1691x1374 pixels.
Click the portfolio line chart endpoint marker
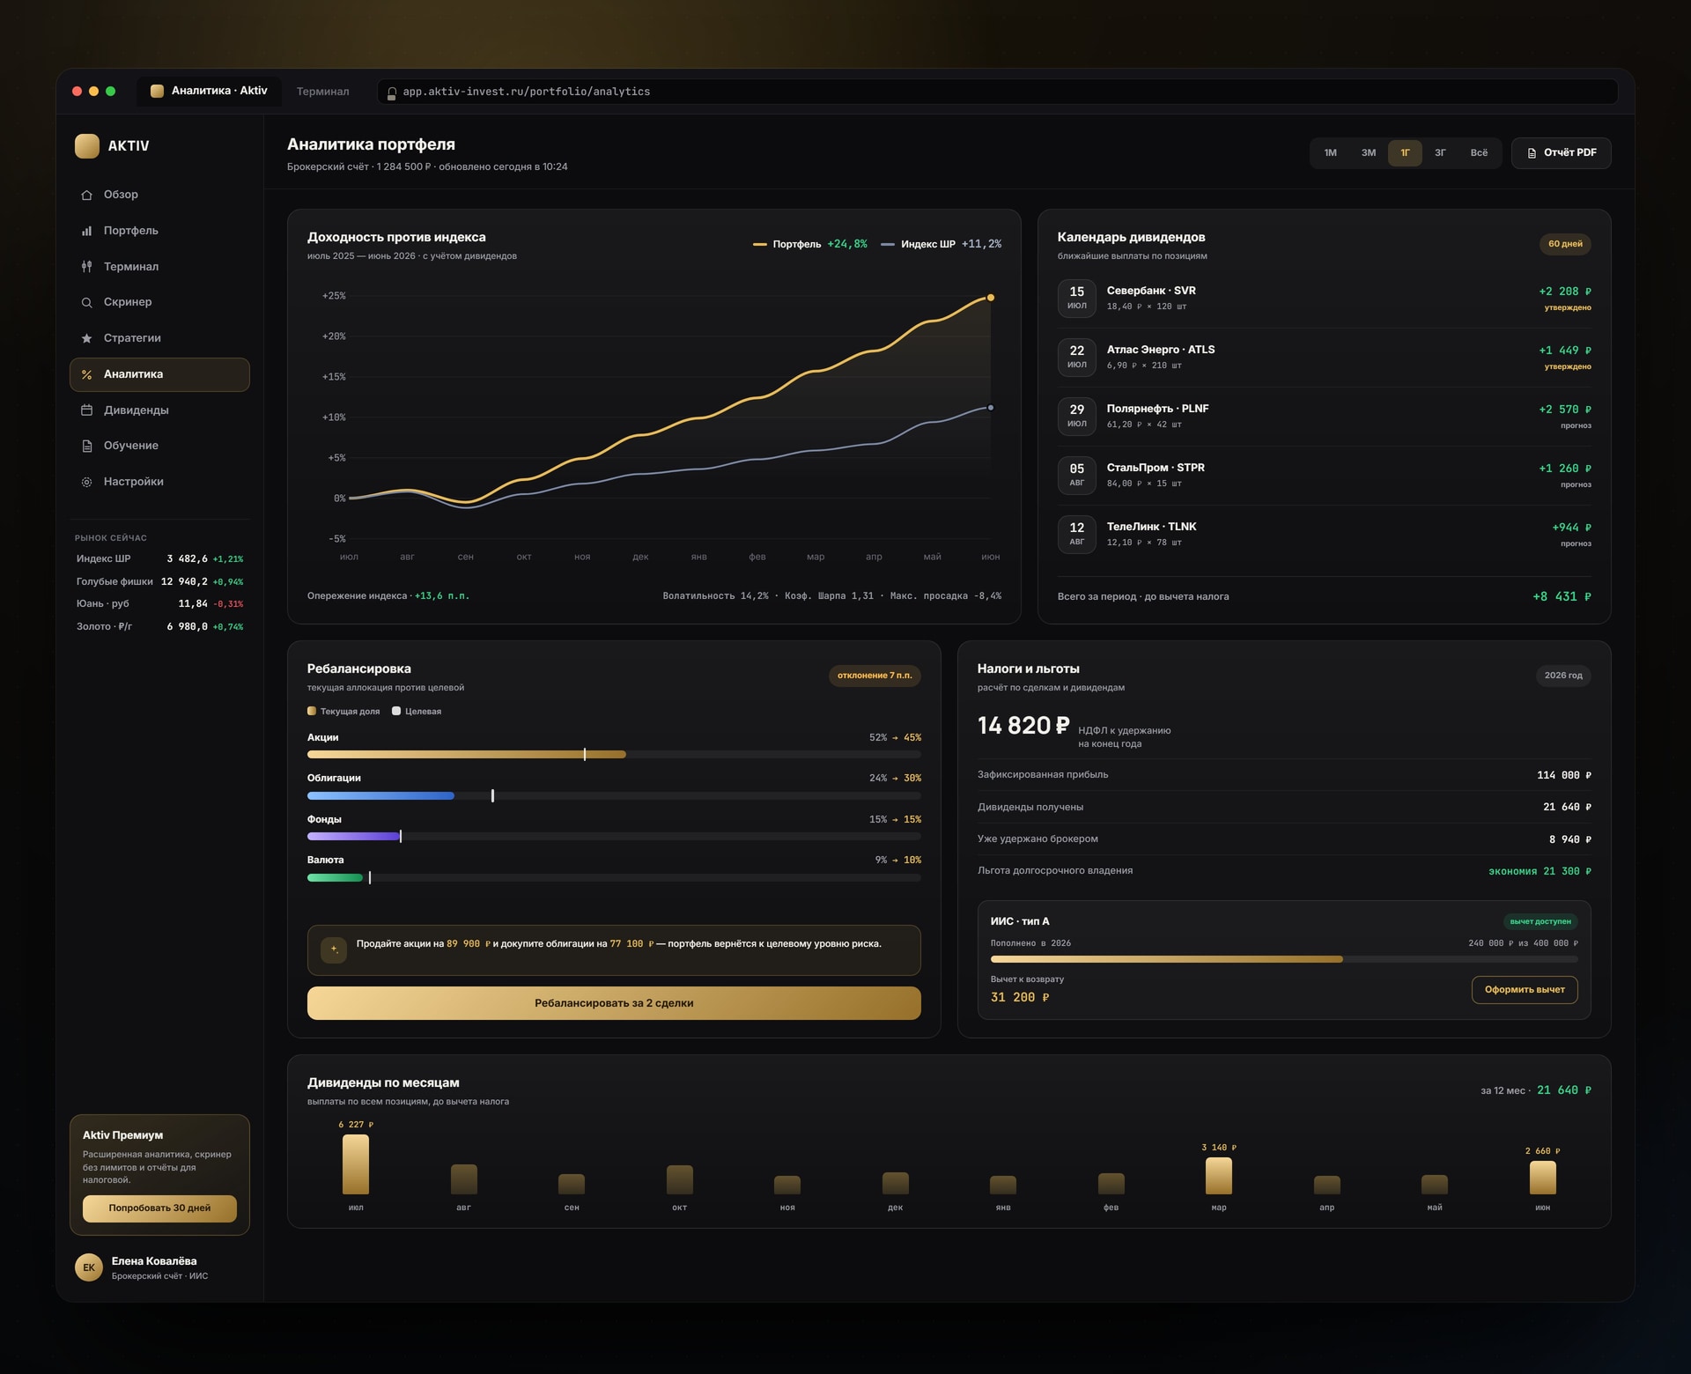pos(991,298)
